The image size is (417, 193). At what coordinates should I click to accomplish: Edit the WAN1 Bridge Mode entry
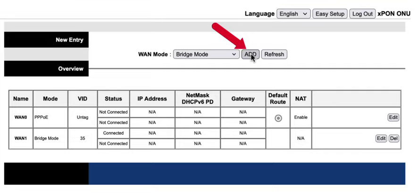pos(381,139)
